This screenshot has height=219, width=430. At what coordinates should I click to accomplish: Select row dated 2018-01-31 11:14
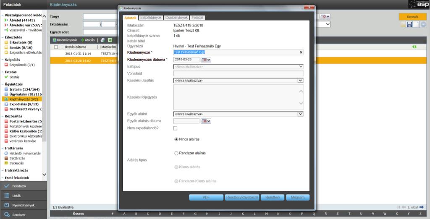[84, 54]
